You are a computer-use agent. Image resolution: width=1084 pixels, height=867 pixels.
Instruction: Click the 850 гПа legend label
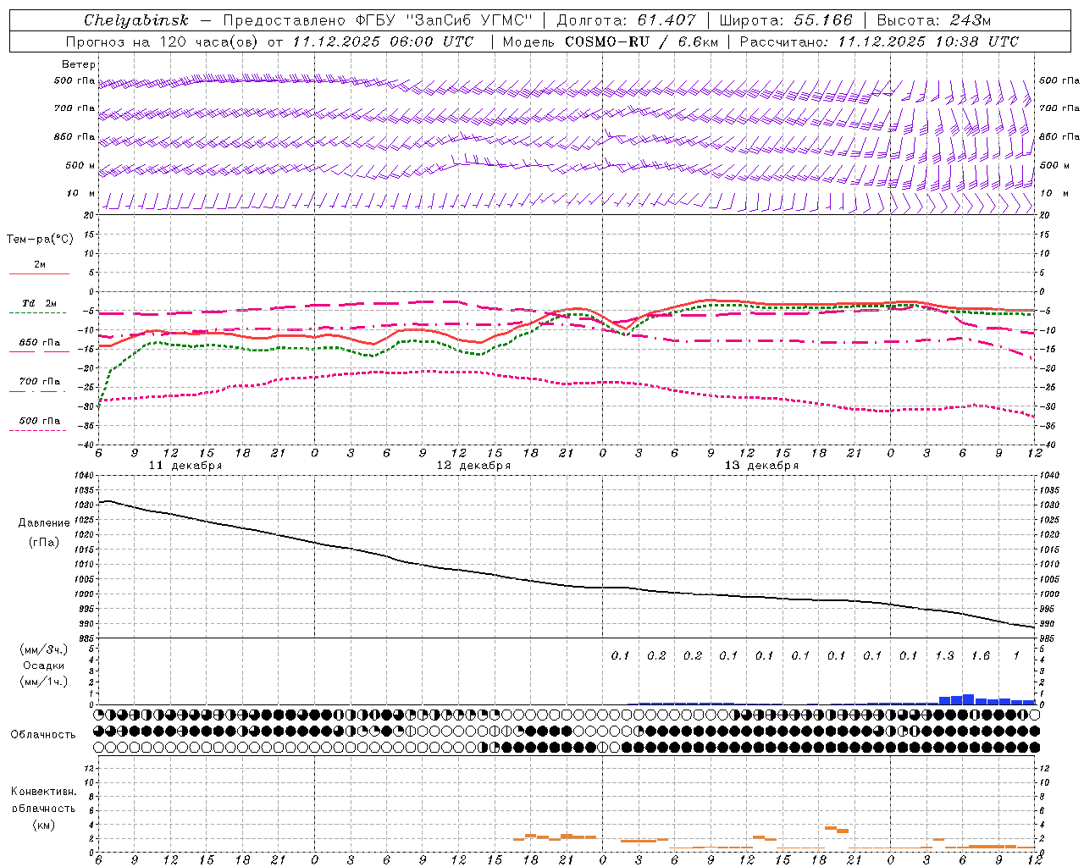40,343
